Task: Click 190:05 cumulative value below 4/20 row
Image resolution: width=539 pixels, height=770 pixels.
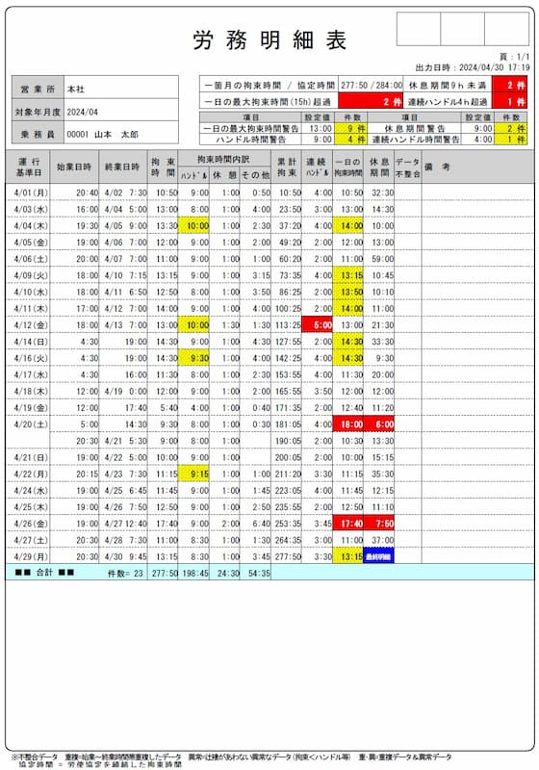Action: [x=288, y=441]
